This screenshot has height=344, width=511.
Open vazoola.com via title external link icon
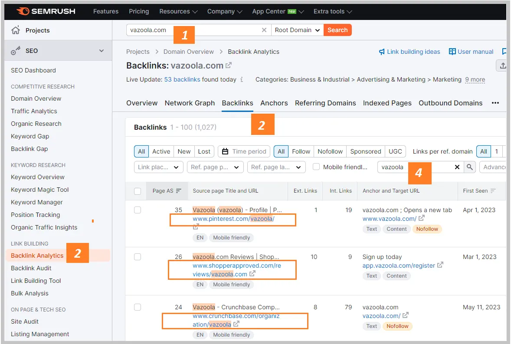(229, 65)
